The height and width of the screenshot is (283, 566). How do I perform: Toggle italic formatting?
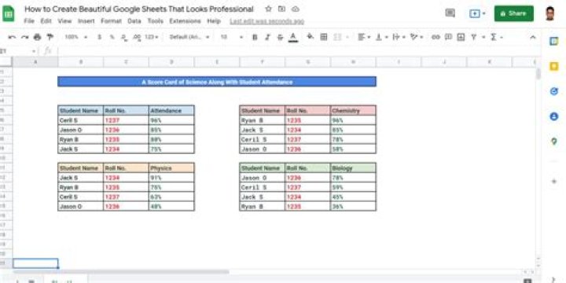(267, 37)
